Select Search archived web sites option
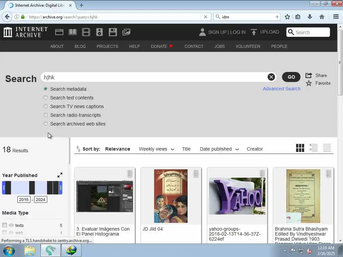 (x=46, y=123)
